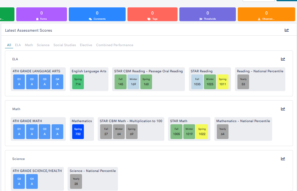Click STAR CBM Math Spring 69 tile

pyautogui.click(x=132, y=132)
